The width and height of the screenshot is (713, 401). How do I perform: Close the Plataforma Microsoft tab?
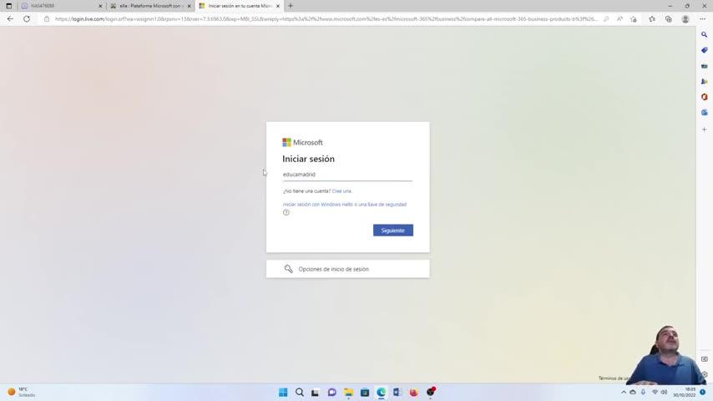click(x=190, y=6)
